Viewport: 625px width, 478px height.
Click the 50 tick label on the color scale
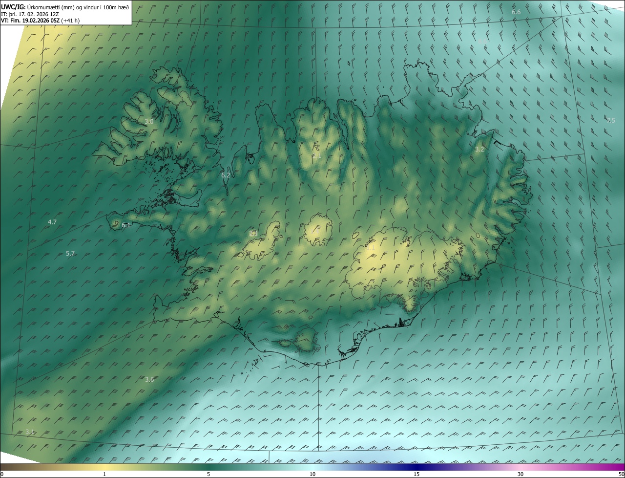(x=621, y=474)
